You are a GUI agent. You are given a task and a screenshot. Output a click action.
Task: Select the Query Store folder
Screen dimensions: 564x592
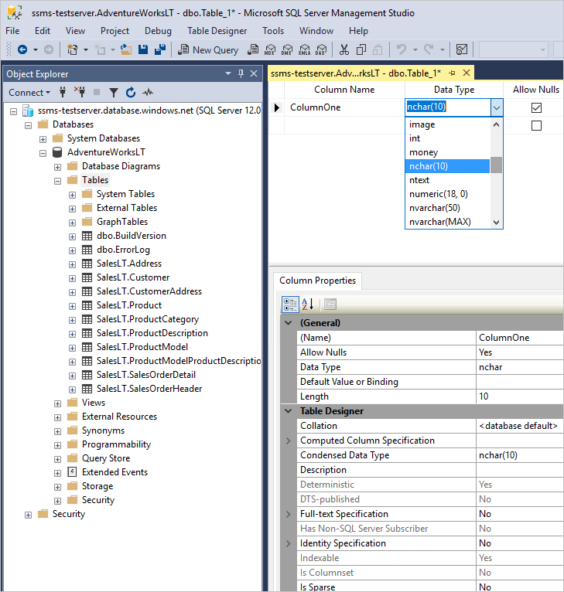(x=106, y=458)
